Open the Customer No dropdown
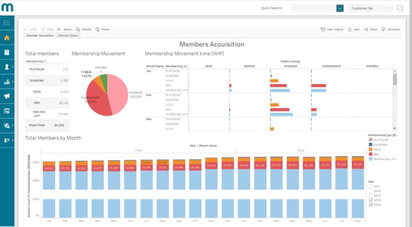The height and width of the screenshot is (227, 412). (x=370, y=9)
